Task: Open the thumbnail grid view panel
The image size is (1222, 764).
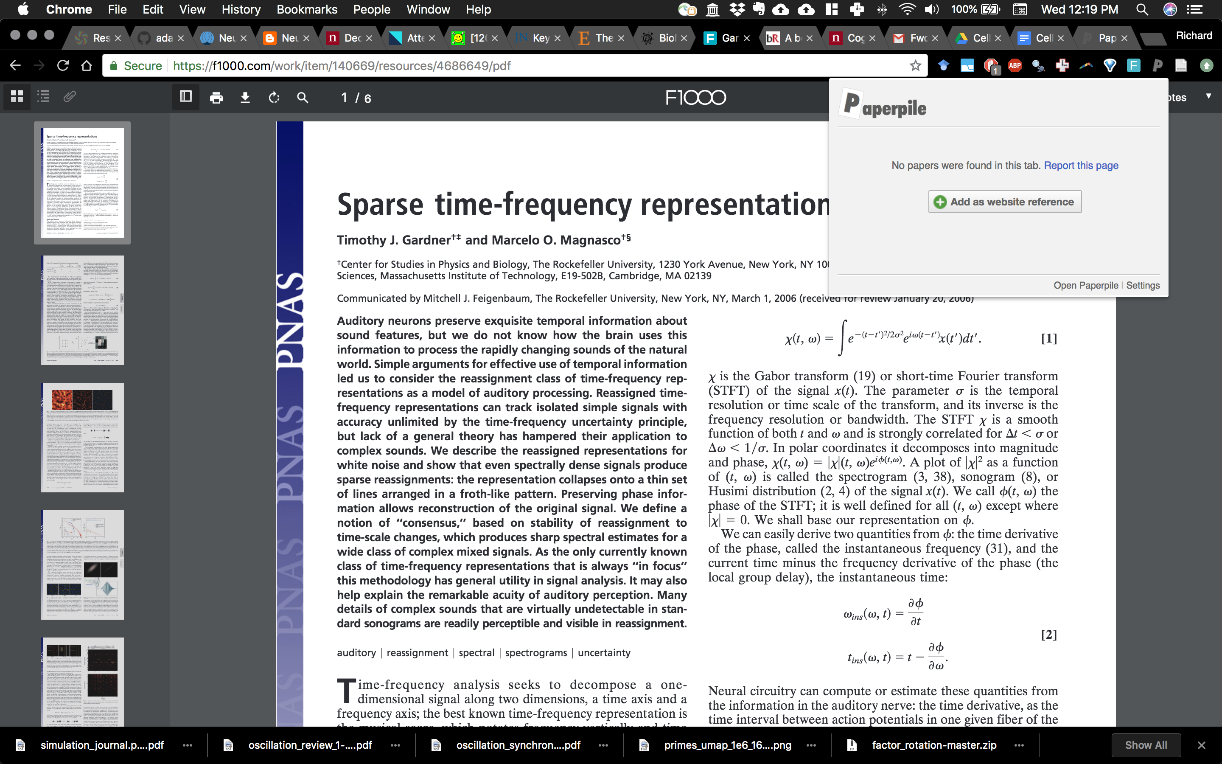Action: click(x=17, y=96)
